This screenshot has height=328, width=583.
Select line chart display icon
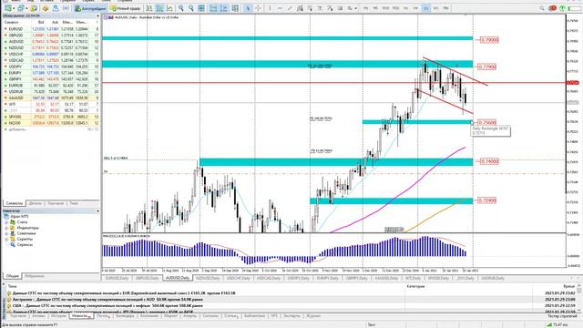[x=169, y=8]
